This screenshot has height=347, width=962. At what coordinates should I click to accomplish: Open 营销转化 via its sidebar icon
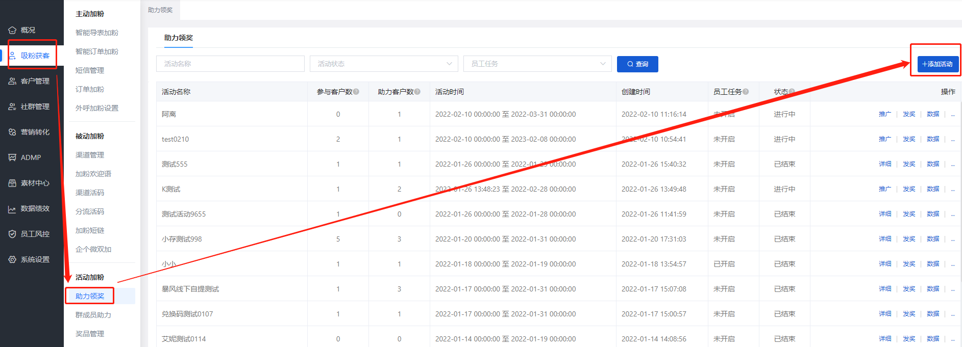tap(12, 132)
